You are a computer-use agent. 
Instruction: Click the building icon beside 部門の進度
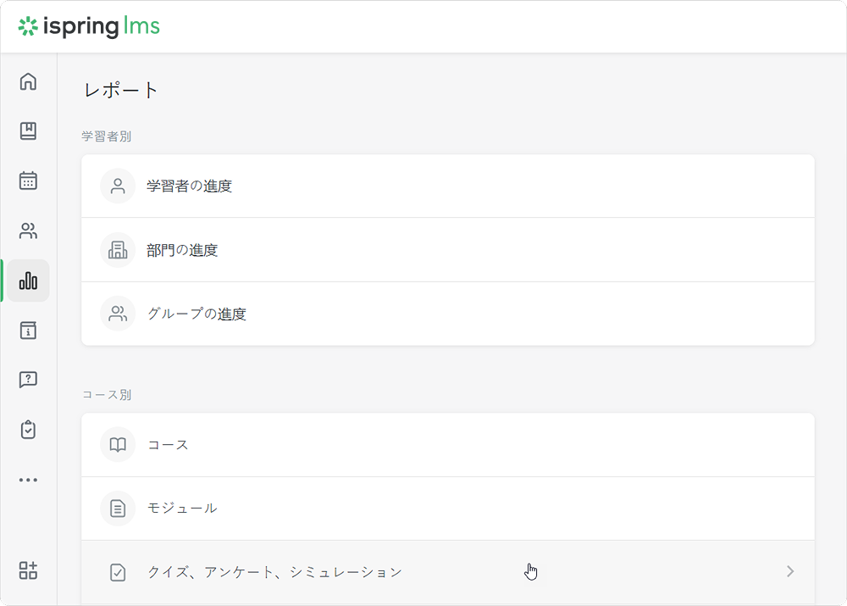click(118, 250)
